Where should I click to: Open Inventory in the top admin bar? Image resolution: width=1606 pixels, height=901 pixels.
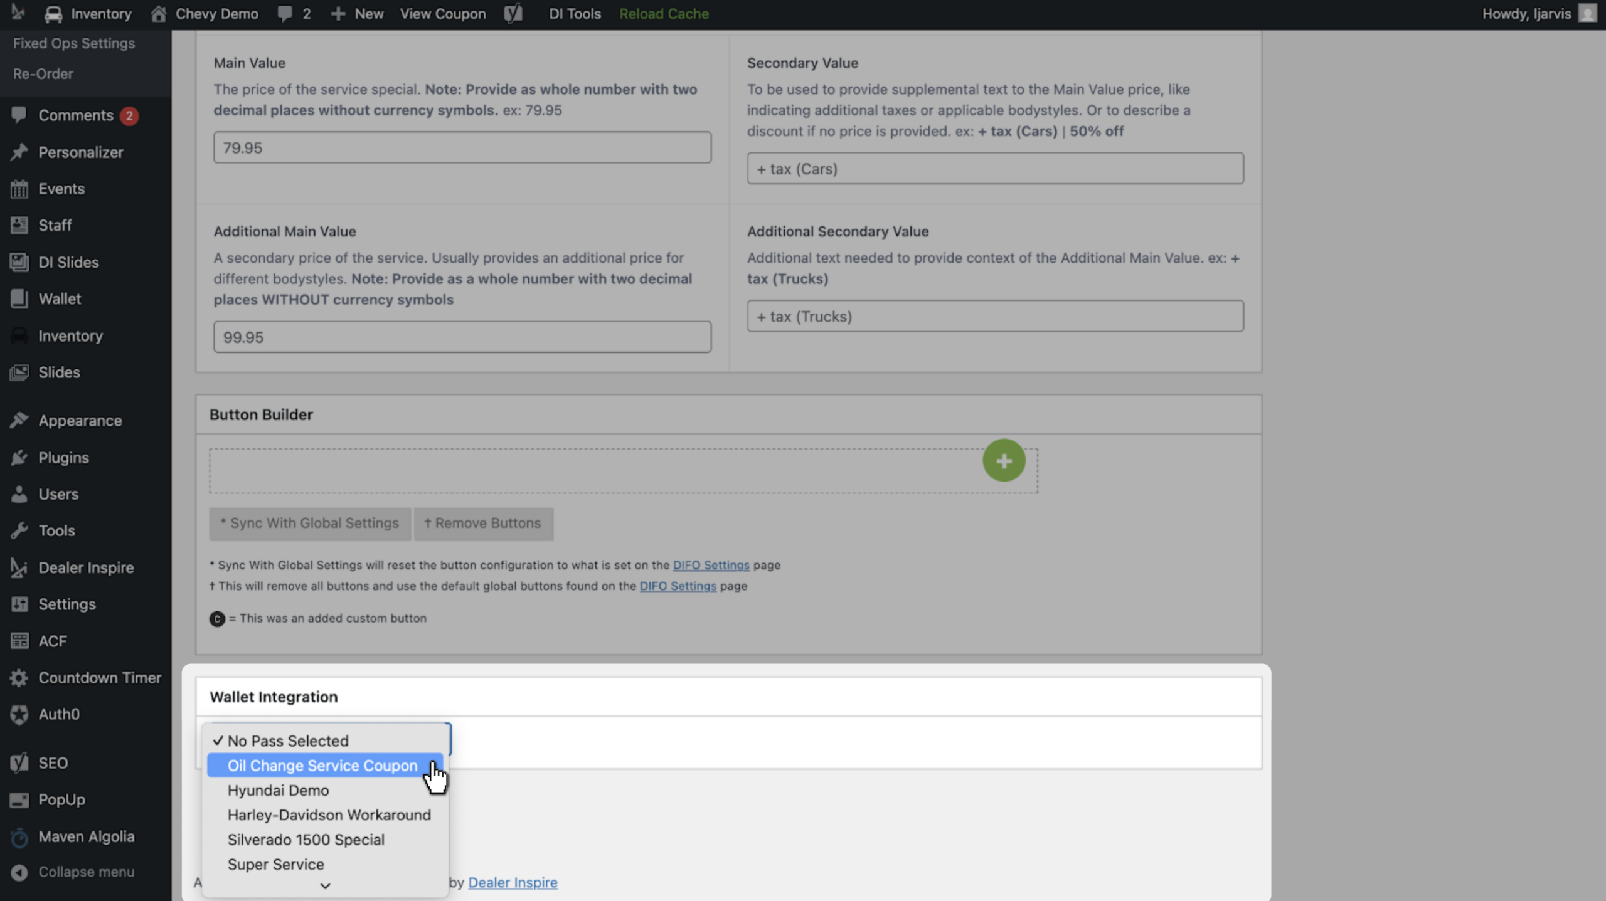tap(88, 13)
